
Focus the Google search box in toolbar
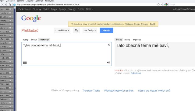[182, 5]
